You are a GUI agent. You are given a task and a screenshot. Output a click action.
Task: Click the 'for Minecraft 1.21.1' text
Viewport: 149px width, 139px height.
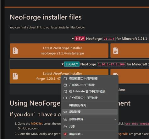pyautogui.click(x=132, y=39)
